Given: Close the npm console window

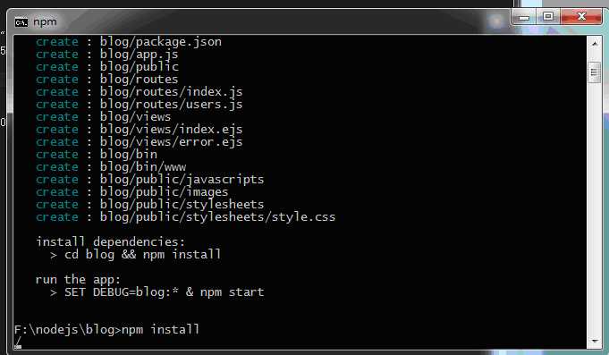Looking at the screenshot, I should tap(581, 17).
